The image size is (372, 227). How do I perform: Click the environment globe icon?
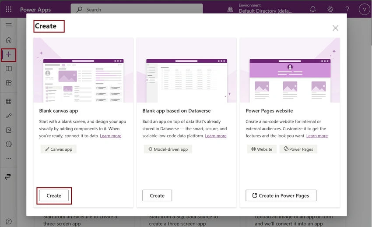pyautogui.click(x=230, y=9)
